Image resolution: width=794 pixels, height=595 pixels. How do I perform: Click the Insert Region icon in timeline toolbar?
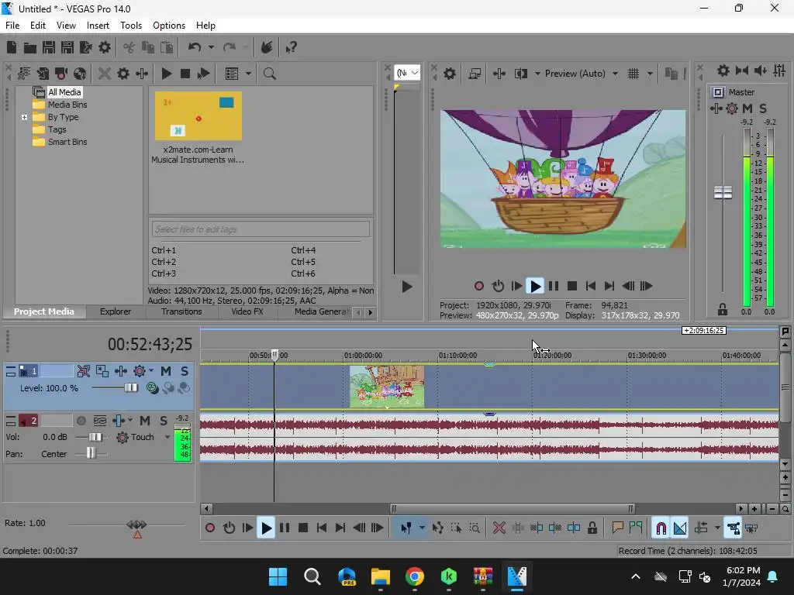[x=636, y=528]
